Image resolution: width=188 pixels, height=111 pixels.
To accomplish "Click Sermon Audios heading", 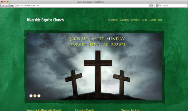I will 130,110.
